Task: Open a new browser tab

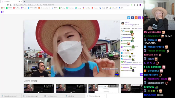Action: tap(25, 2)
